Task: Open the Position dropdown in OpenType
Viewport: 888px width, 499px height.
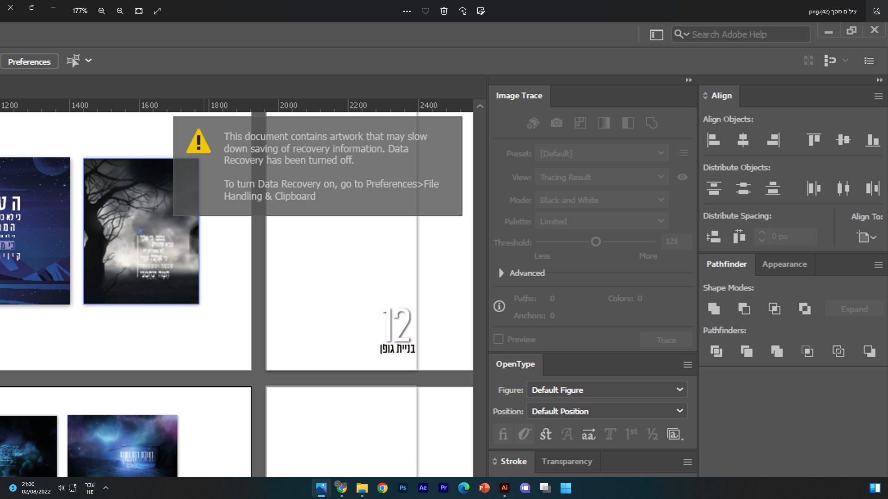Action: point(607,411)
